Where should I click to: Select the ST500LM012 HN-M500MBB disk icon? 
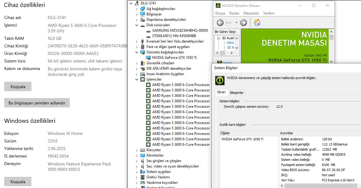[x=148, y=36]
